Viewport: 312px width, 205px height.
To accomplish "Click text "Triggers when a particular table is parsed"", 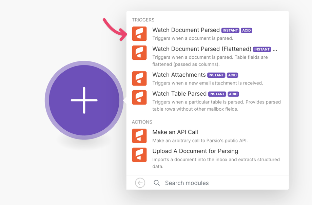I will pos(198,102).
